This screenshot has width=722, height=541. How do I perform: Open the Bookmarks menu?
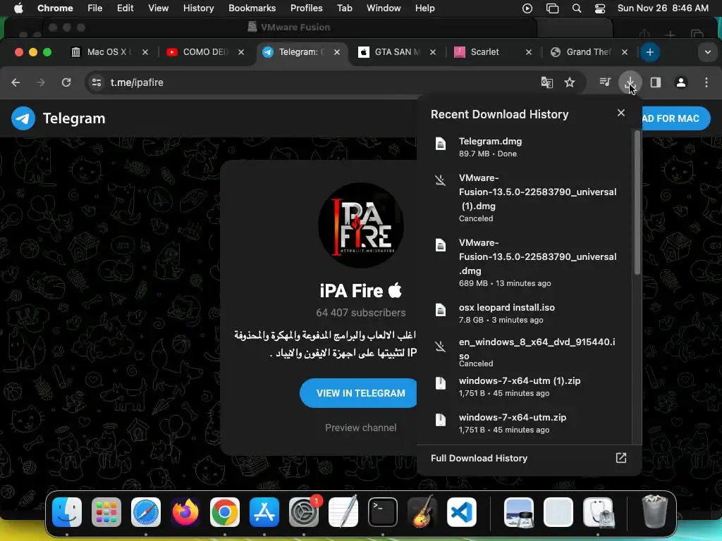click(x=252, y=8)
